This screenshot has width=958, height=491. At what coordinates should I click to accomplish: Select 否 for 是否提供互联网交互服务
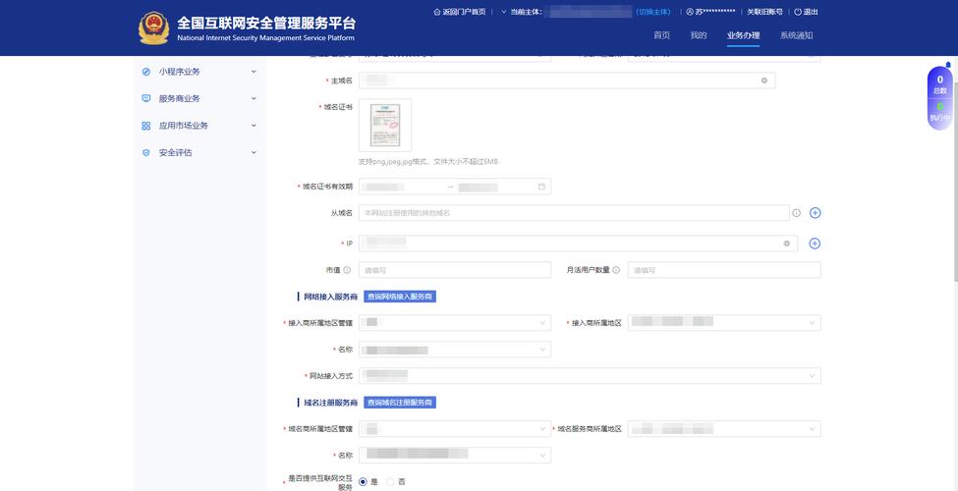point(391,482)
